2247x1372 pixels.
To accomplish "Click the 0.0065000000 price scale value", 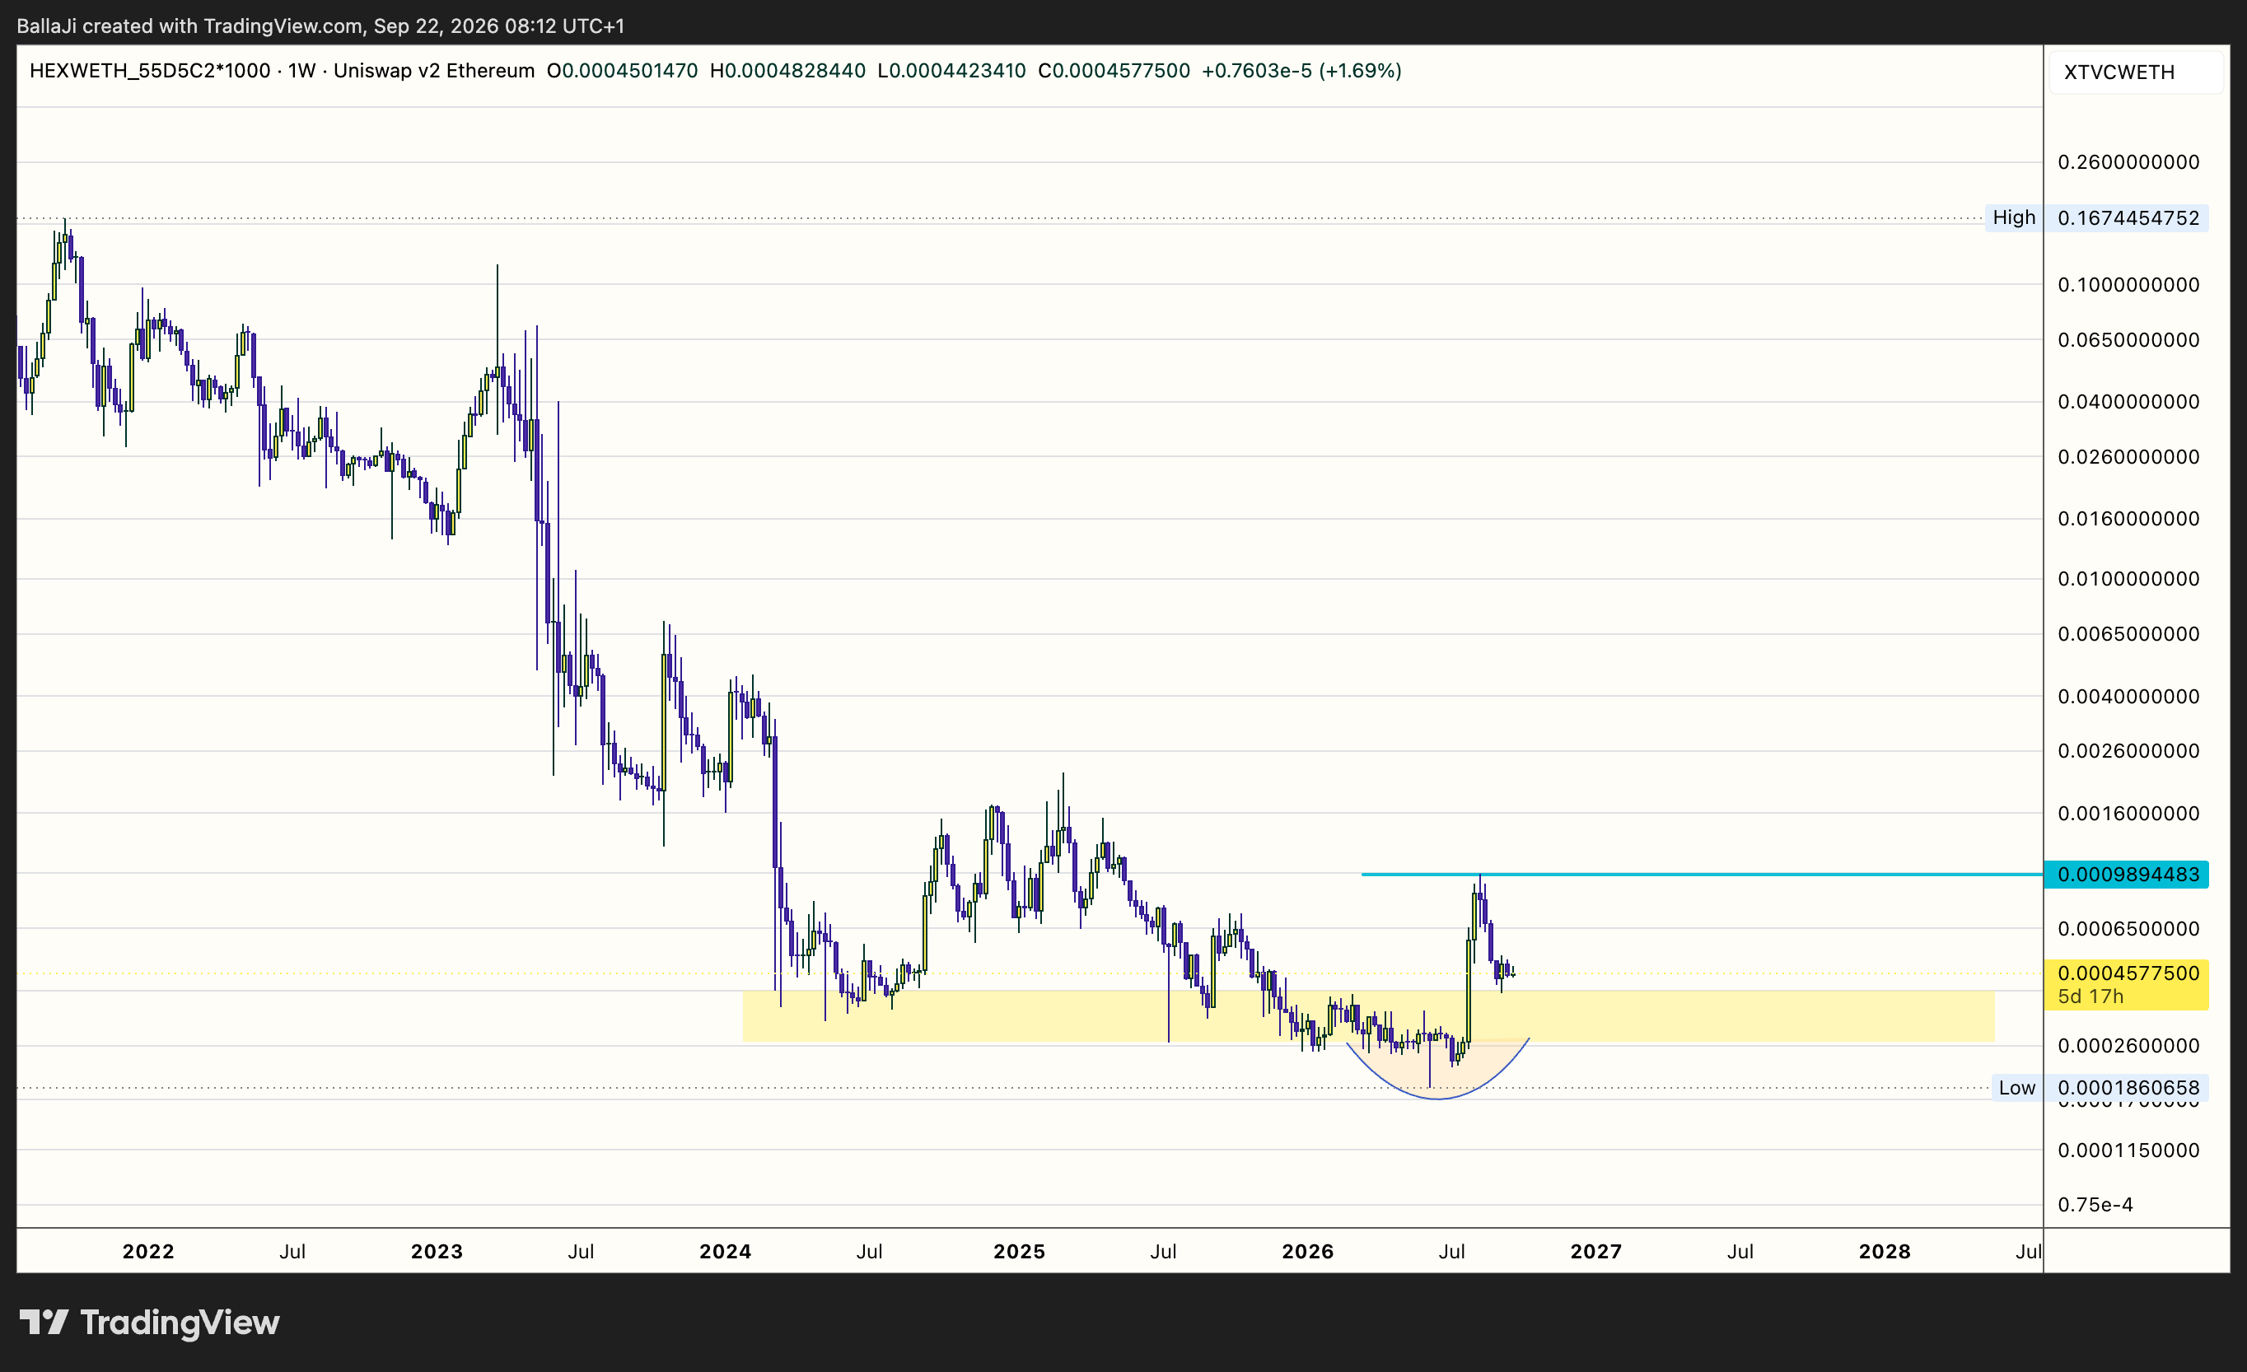I will [x=2128, y=633].
